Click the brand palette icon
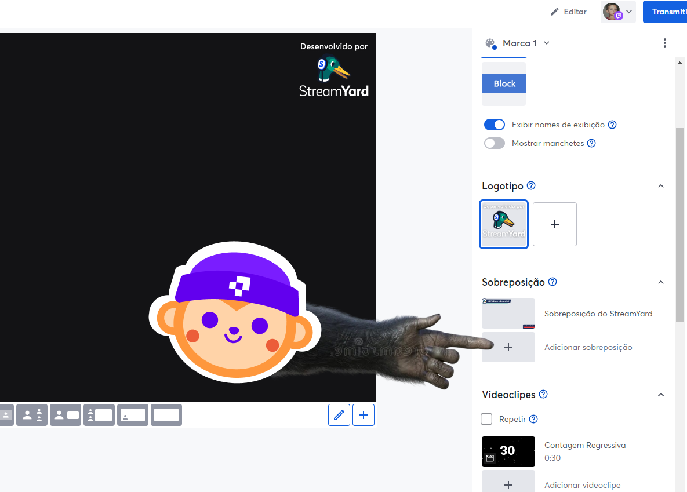The height and width of the screenshot is (492, 687). click(x=490, y=43)
